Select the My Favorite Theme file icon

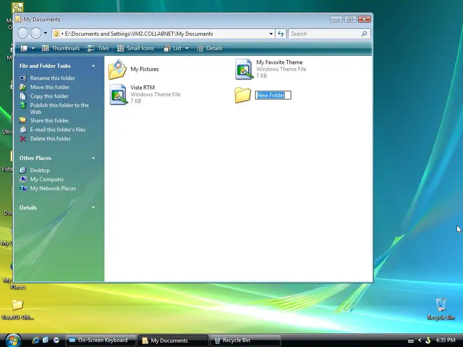[x=244, y=69]
